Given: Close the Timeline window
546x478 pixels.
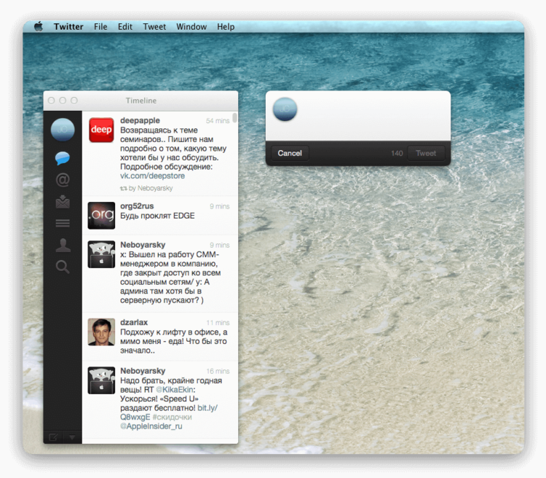Looking at the screenshot, I should click(x=51, y=101).
